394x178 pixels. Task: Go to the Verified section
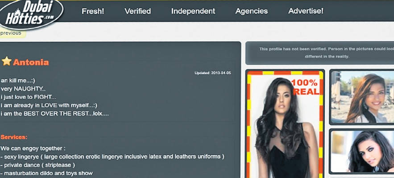tap(138, 11)
